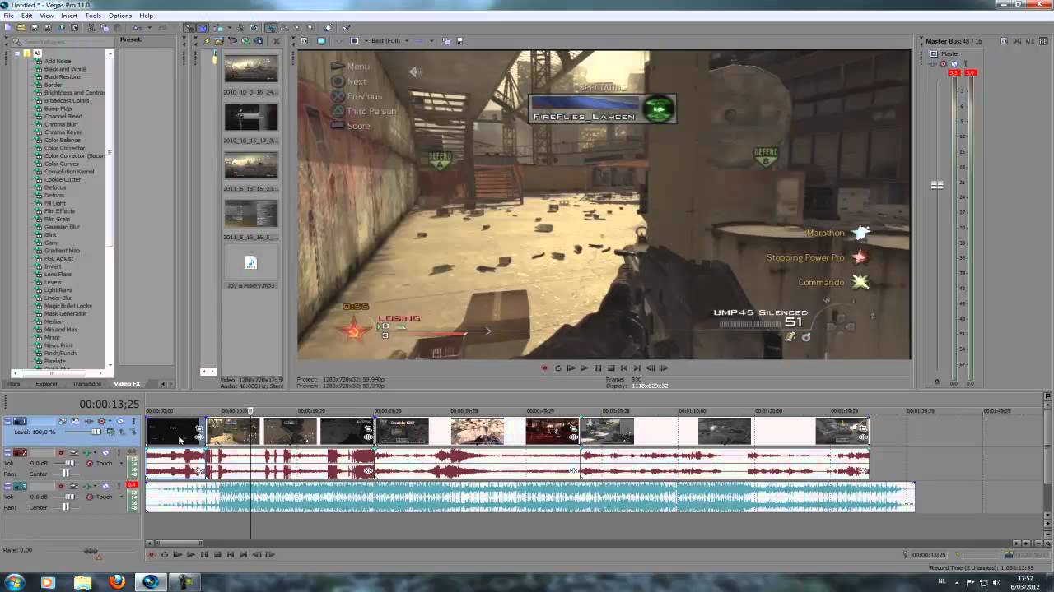Click the Save project disk icon

pyautogui.click(x=35, y=28)
